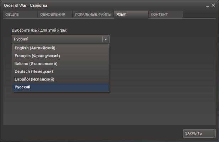This screenshot has width=219, height=142.
Task: Switch to the ОБЩИЕ tab
Action: (x=20, y=14)
